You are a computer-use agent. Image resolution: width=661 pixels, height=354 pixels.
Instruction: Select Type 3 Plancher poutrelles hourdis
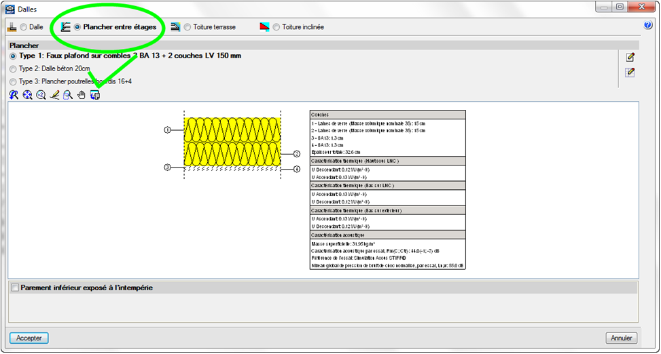pos(14,81)
